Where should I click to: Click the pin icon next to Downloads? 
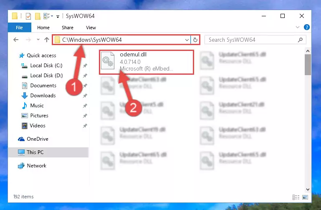tap(85, 96)
